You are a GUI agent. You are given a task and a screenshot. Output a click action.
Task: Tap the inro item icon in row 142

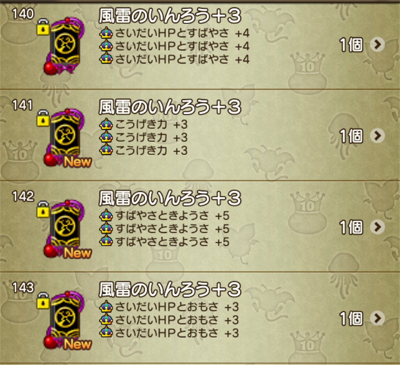tap(64, 228)
